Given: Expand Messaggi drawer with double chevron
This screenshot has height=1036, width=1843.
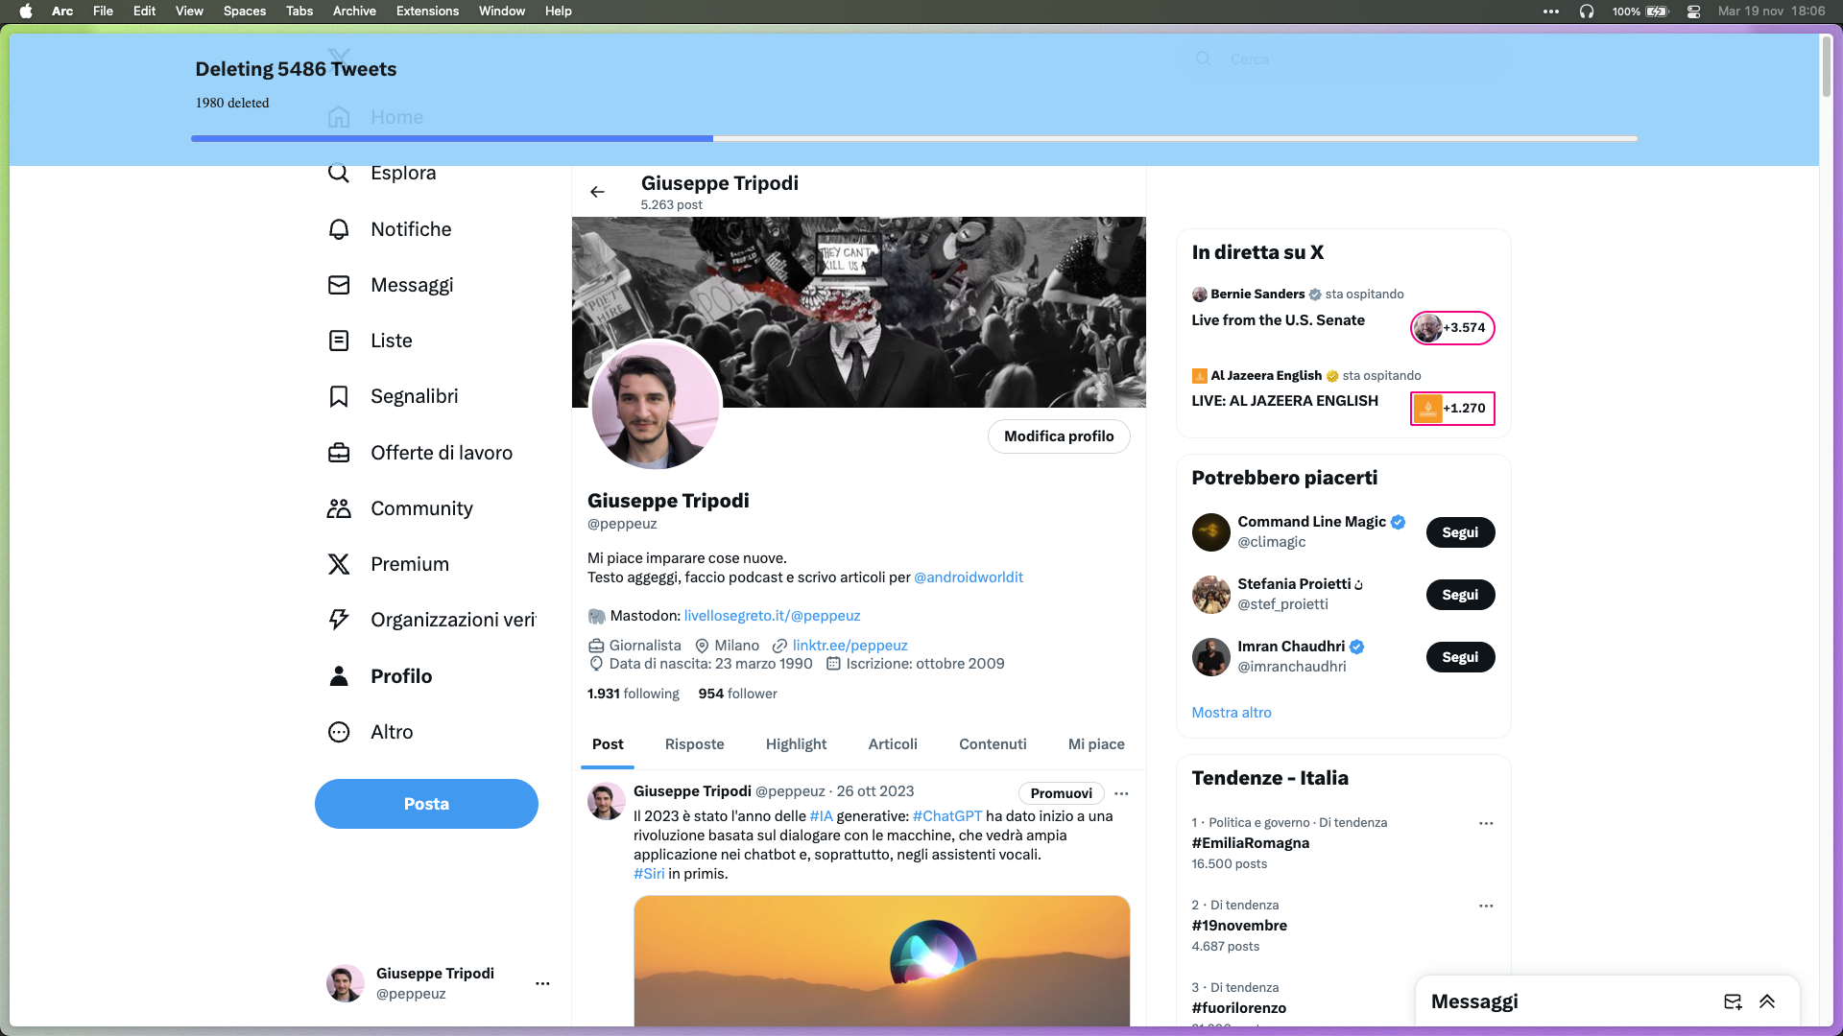Looking at the screenshot, I should tap(1767, 1001).
